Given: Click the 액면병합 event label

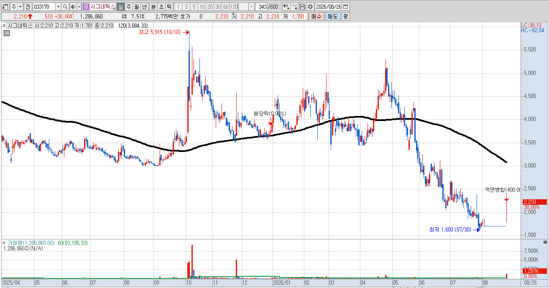Looking at the screenshot, I should click(x=502, y=190).
